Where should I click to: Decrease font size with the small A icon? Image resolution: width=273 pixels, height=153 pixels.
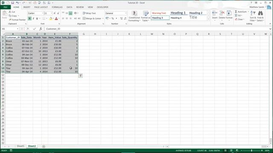pos(58,13)
